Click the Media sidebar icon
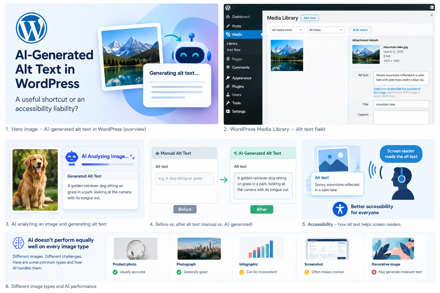This screenshot has width=440, height=293. [x=228, y=34]
